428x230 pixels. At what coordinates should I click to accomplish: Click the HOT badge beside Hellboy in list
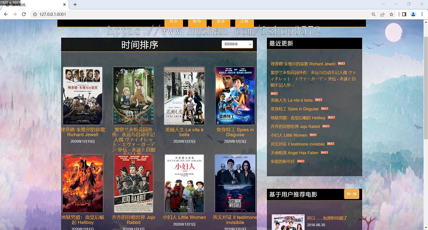(331, 117)
